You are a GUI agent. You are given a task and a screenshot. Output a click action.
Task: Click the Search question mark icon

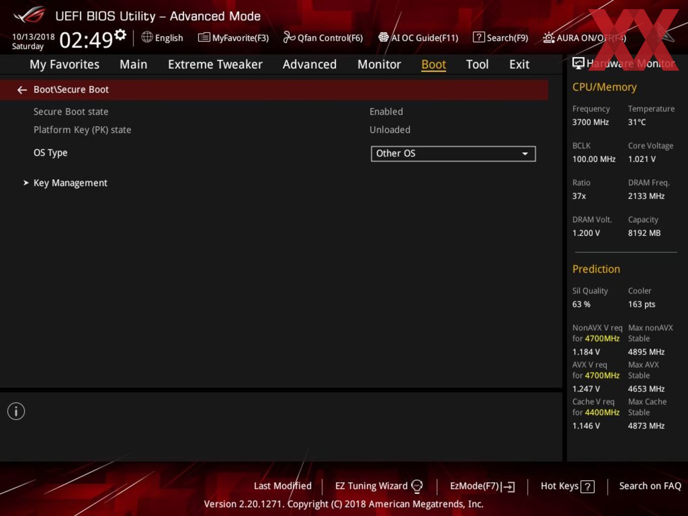479,37
